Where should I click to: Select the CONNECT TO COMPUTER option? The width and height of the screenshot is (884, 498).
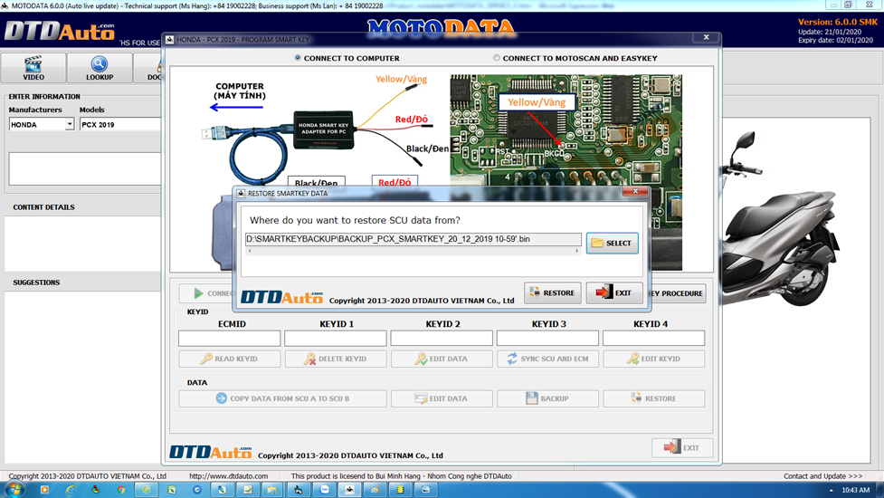(299, 58)
